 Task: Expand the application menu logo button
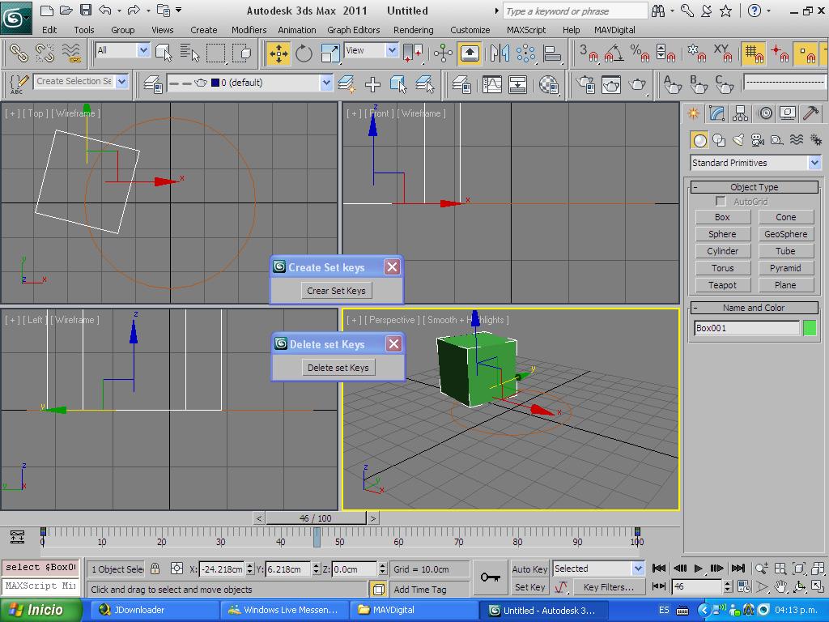(x=15, y=17)
